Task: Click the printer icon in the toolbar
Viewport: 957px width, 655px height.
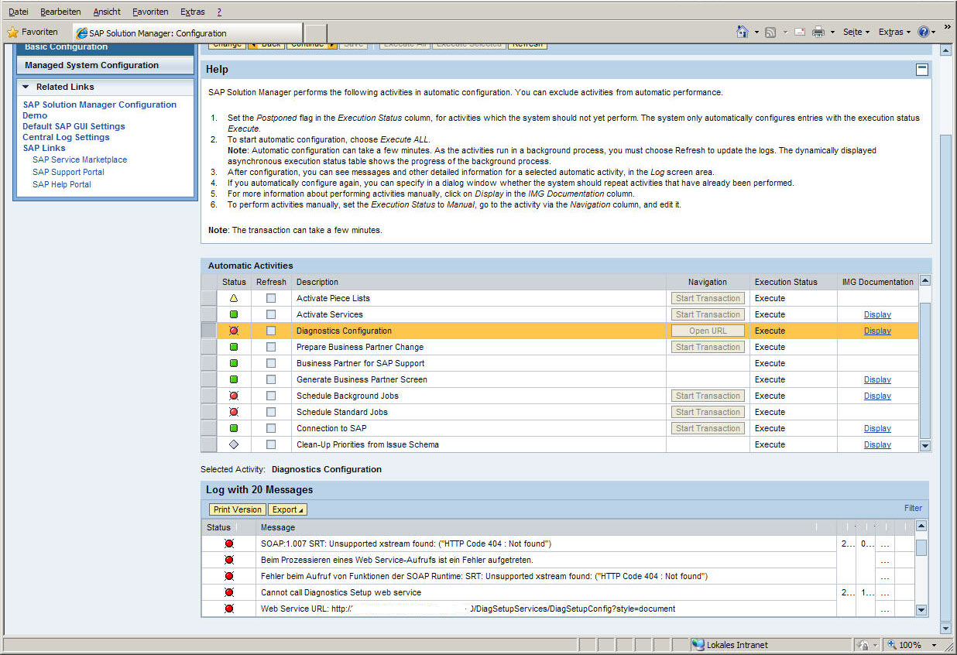Action: [x=818, y=32]
